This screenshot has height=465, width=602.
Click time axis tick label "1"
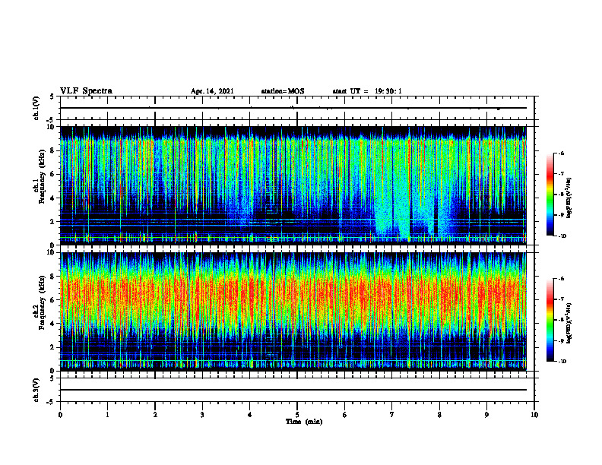[107, 415]
